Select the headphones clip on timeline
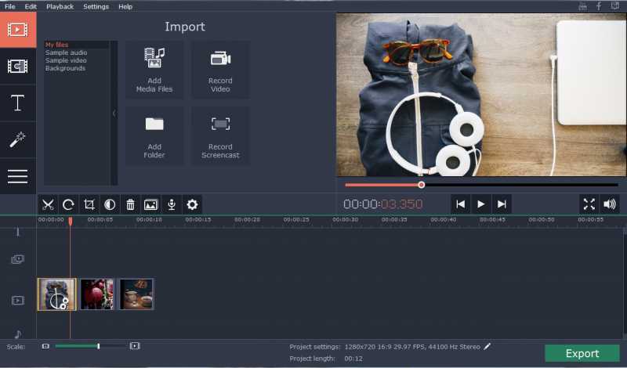The image size is (627, 368). 56,294
